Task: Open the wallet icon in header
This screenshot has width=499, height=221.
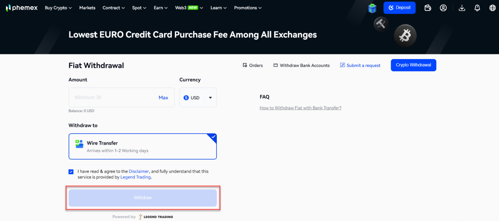Action: tap(428, 8)
